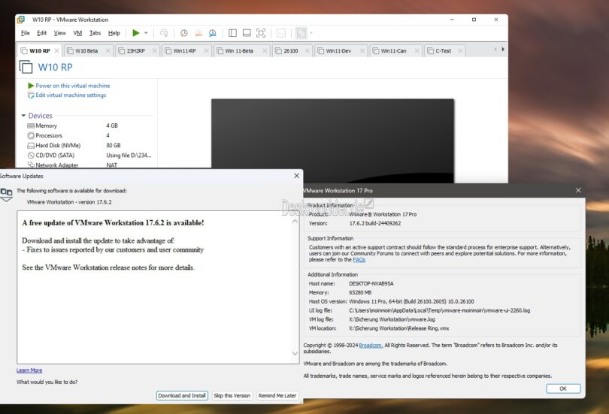
Task: Click Send Ctrl+Alt+Del toolbar icon
Action: click(164, 33)
